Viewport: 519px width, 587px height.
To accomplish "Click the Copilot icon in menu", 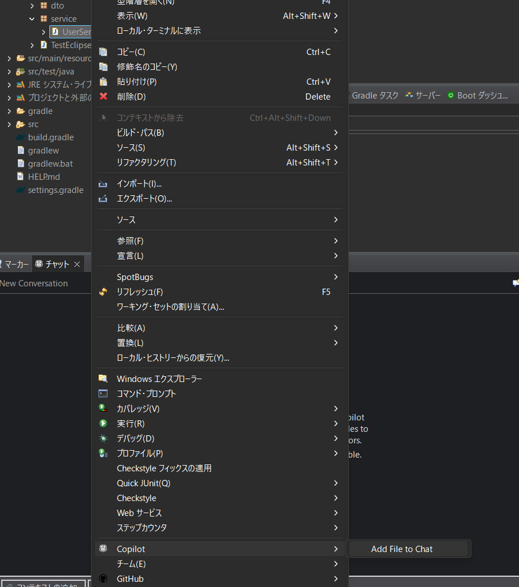I will coord(104,549).
